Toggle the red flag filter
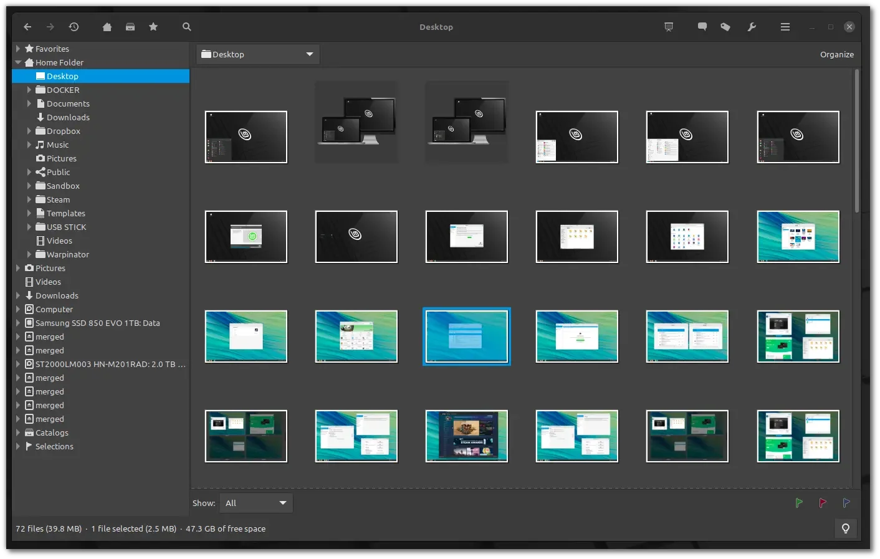 [x=823, y=503]
